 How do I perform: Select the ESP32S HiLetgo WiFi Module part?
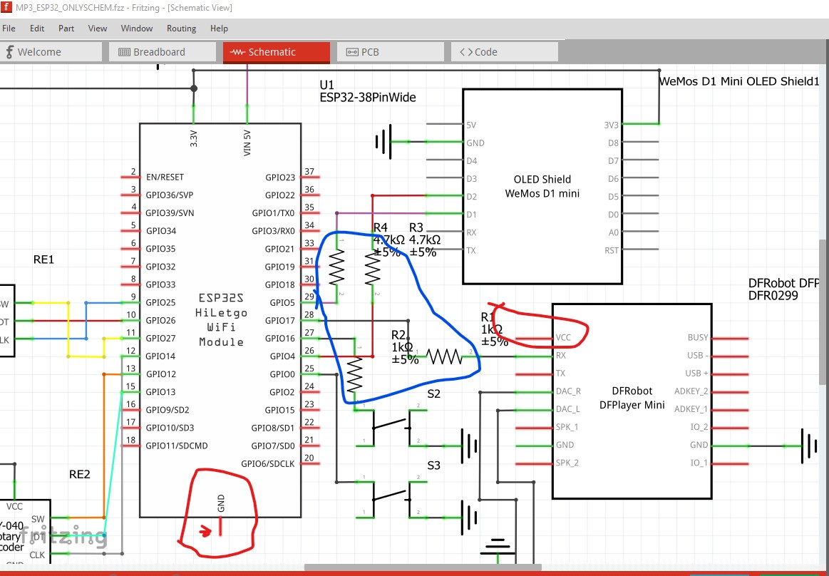(x=220, y=320)
